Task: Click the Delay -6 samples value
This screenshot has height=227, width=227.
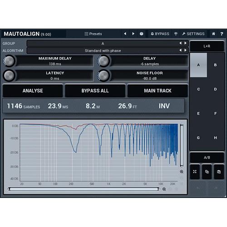Action: pyautogui.click(x=149, y=64)
